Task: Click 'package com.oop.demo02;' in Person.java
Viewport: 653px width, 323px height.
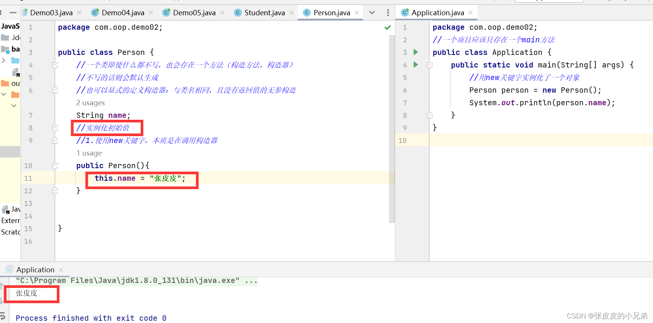Action: 110,27
